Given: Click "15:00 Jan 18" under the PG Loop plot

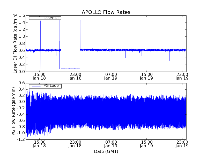Looking at the screenshot, I should click(39, 144).
